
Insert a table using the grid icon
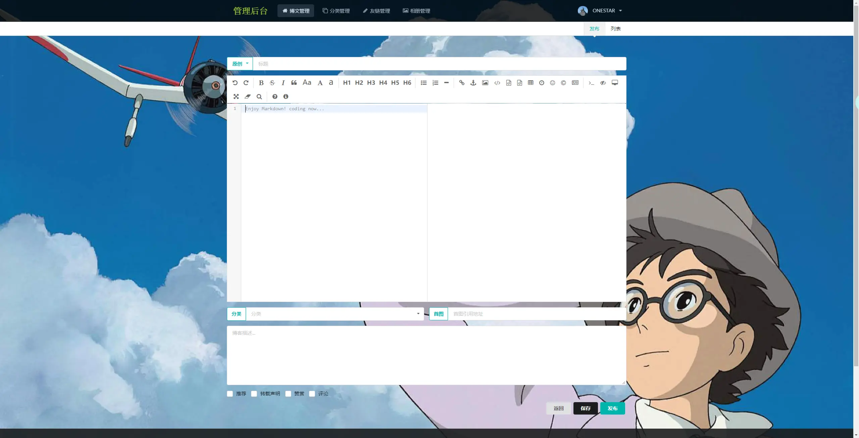(x=530, y=83)
